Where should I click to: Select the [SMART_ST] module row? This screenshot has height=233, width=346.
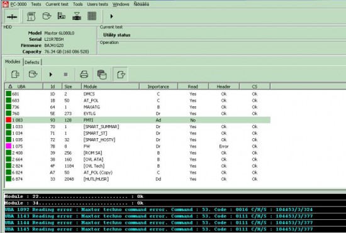(x=138, y=133)
